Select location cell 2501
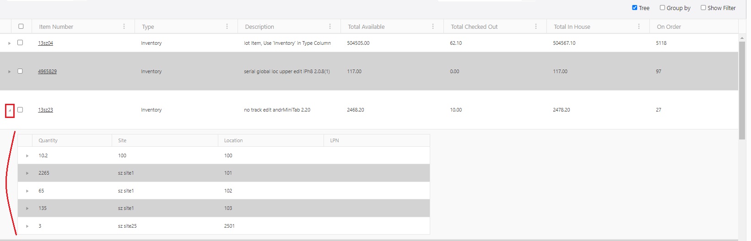 229,226
